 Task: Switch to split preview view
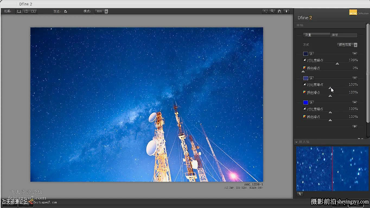[x=26, y=11]
